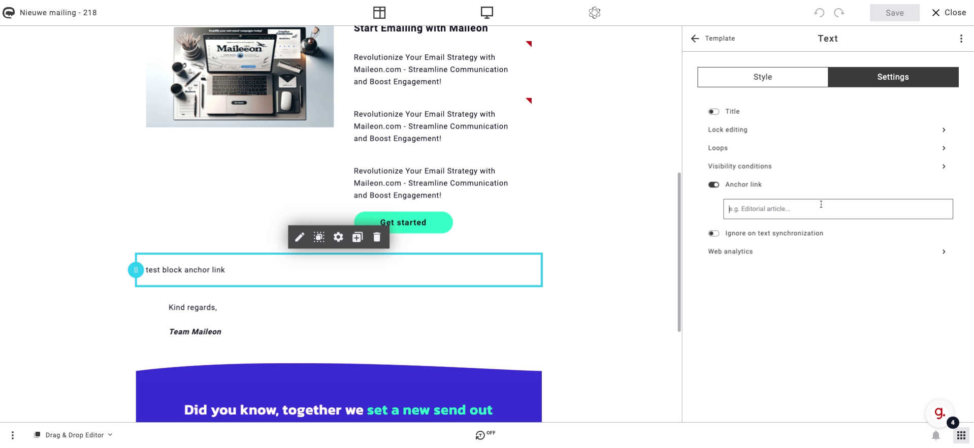This screenshot has height=448, width=974.
Task: Open the layout grid view icon
Action: [379, 13]
